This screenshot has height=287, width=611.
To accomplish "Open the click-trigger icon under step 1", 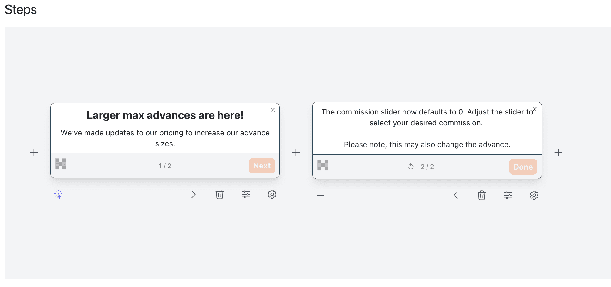I will pos(58,194).
